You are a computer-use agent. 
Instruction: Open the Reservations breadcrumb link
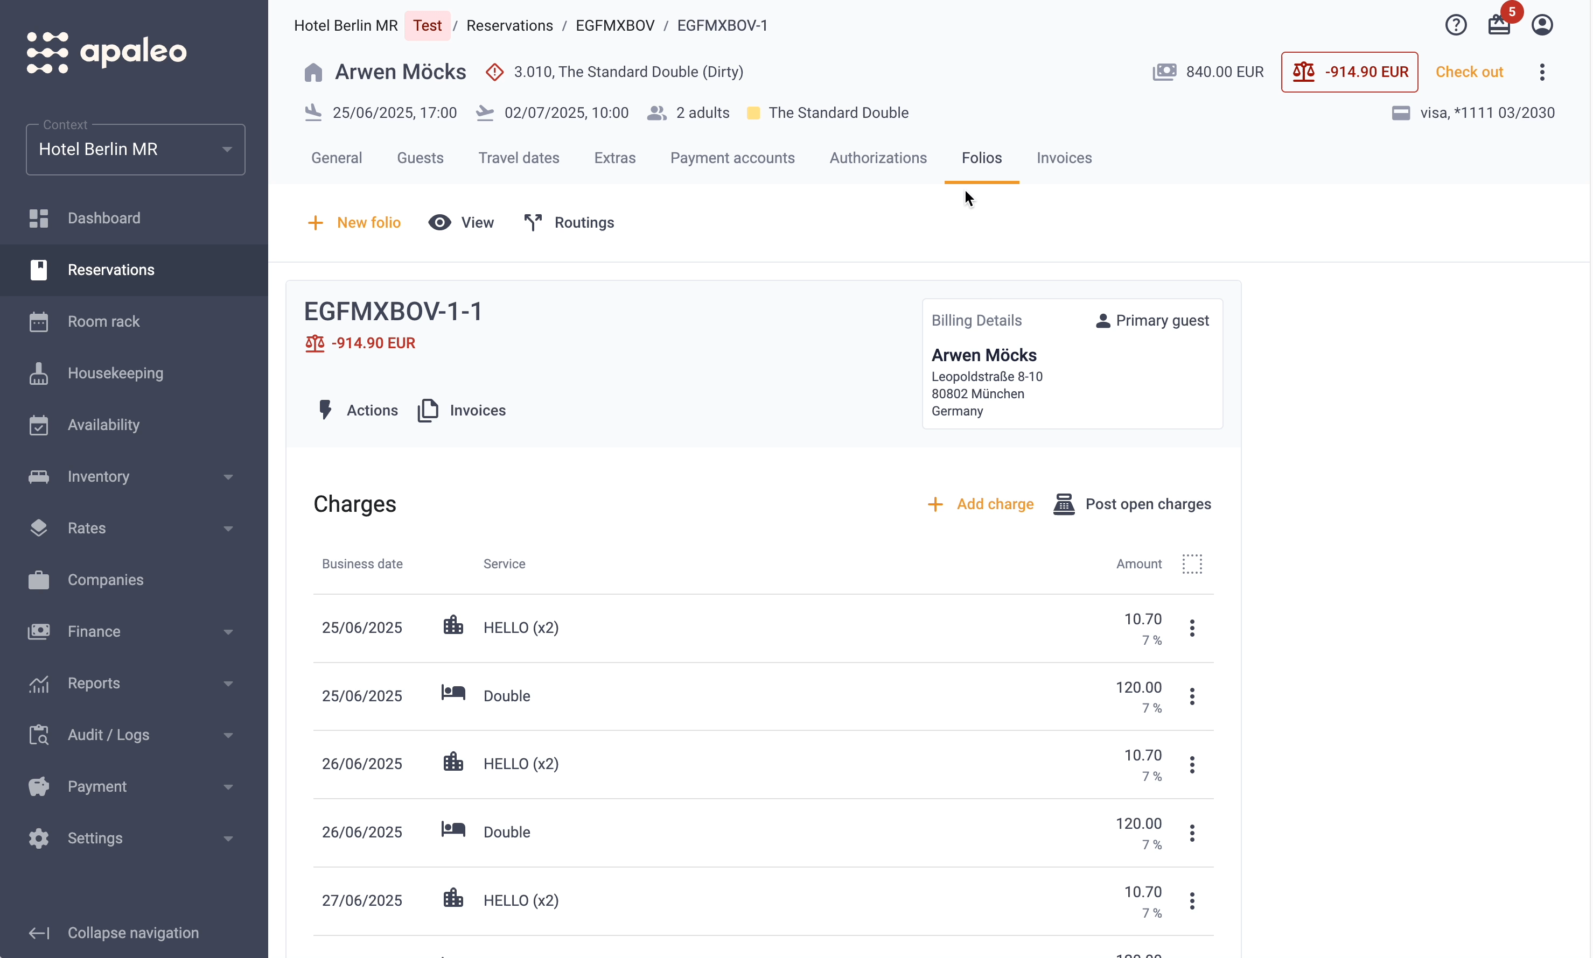click(509, 25)
